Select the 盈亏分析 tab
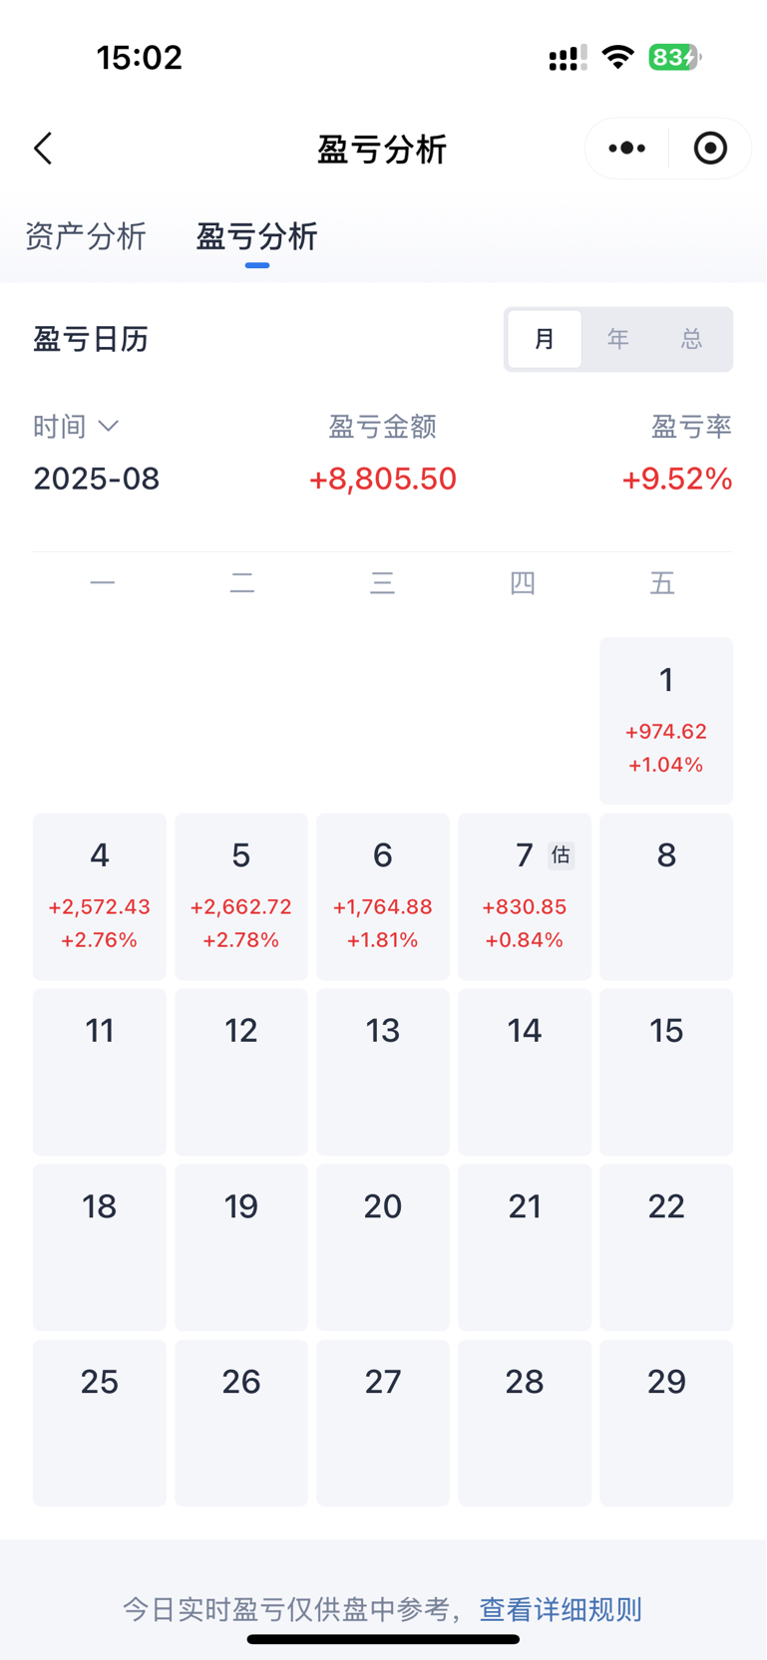 point(256,237)
